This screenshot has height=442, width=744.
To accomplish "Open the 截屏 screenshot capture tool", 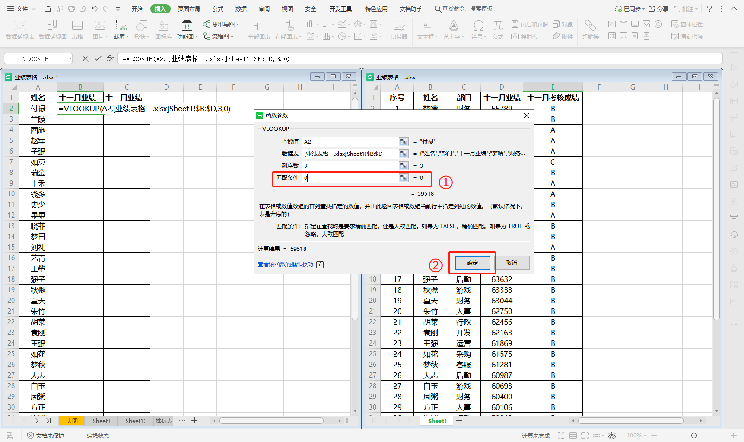I will pyautogui.click(x=119, y=29).
